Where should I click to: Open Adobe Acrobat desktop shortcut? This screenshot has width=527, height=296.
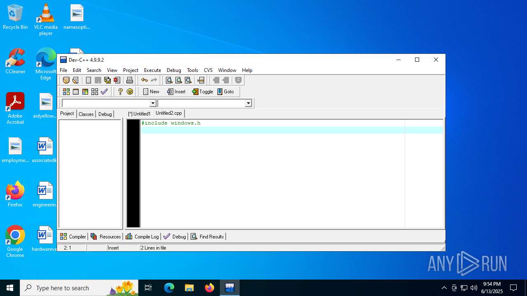coord(15,109)
